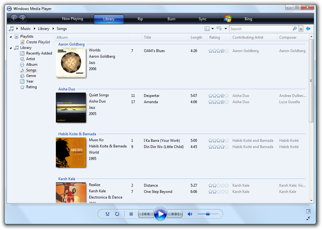Click the blue back arrow beside search
Viewport: 322px width, 230px height.
(308, 29)
